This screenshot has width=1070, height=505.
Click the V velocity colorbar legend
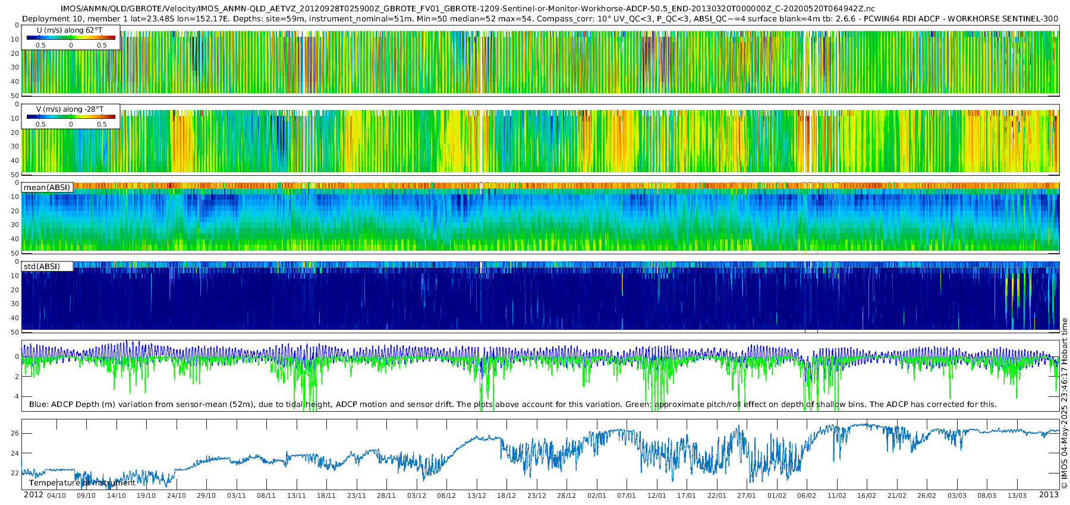pos(71,118)
